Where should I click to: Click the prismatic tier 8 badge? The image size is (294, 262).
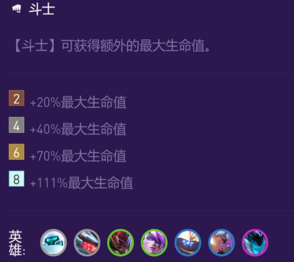tap(16, 179)
